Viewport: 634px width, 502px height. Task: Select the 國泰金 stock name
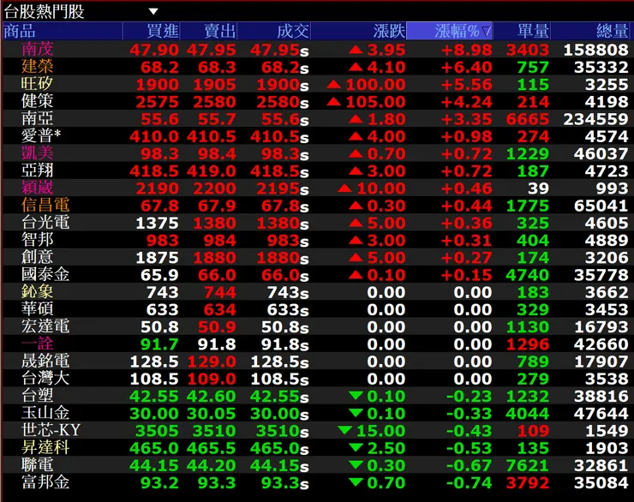pyautogui.click(x=45, y=274)
